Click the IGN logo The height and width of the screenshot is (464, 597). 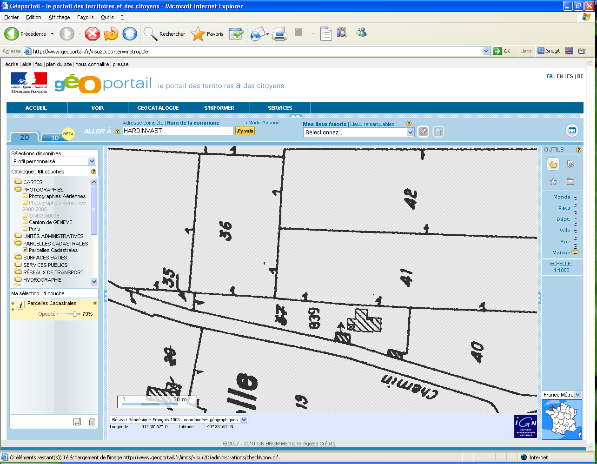pos(525,426)
